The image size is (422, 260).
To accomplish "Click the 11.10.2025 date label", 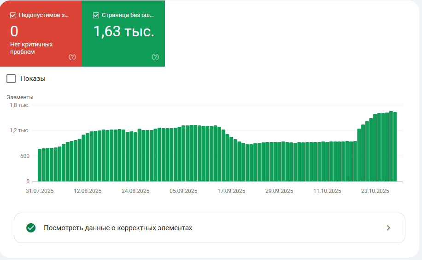I will (327, 191).
